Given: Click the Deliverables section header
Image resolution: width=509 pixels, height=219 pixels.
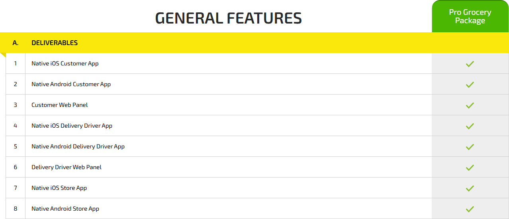Looking at the screenshot, I should (x=55, y=43).
